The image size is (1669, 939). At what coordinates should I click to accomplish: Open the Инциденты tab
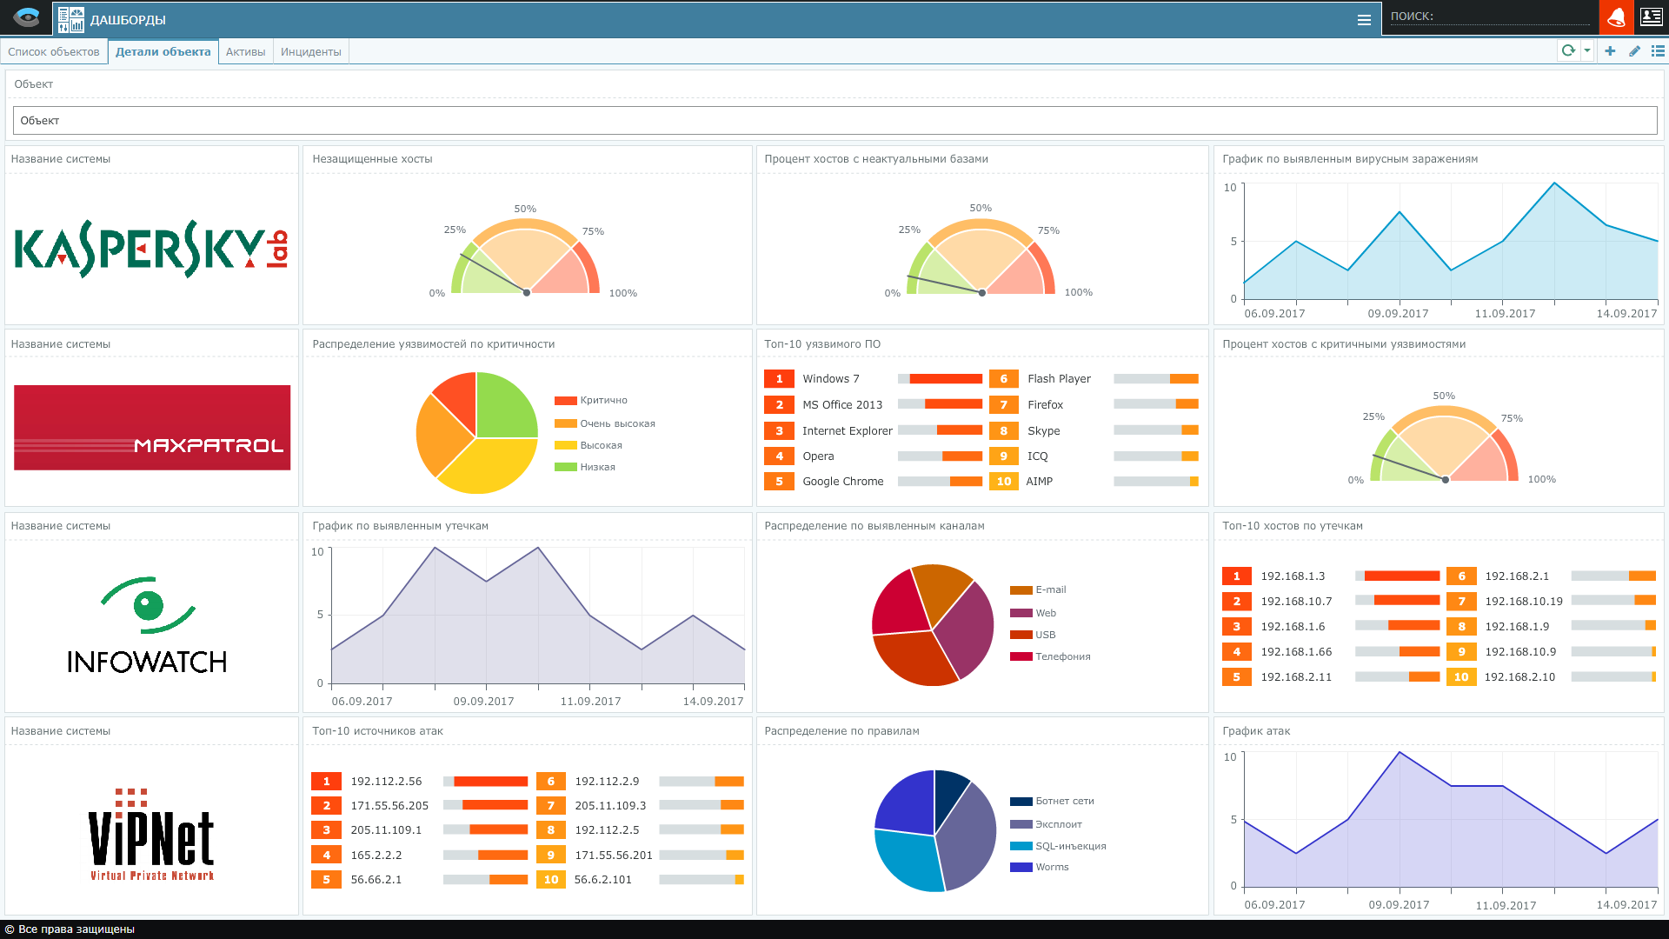310,51
